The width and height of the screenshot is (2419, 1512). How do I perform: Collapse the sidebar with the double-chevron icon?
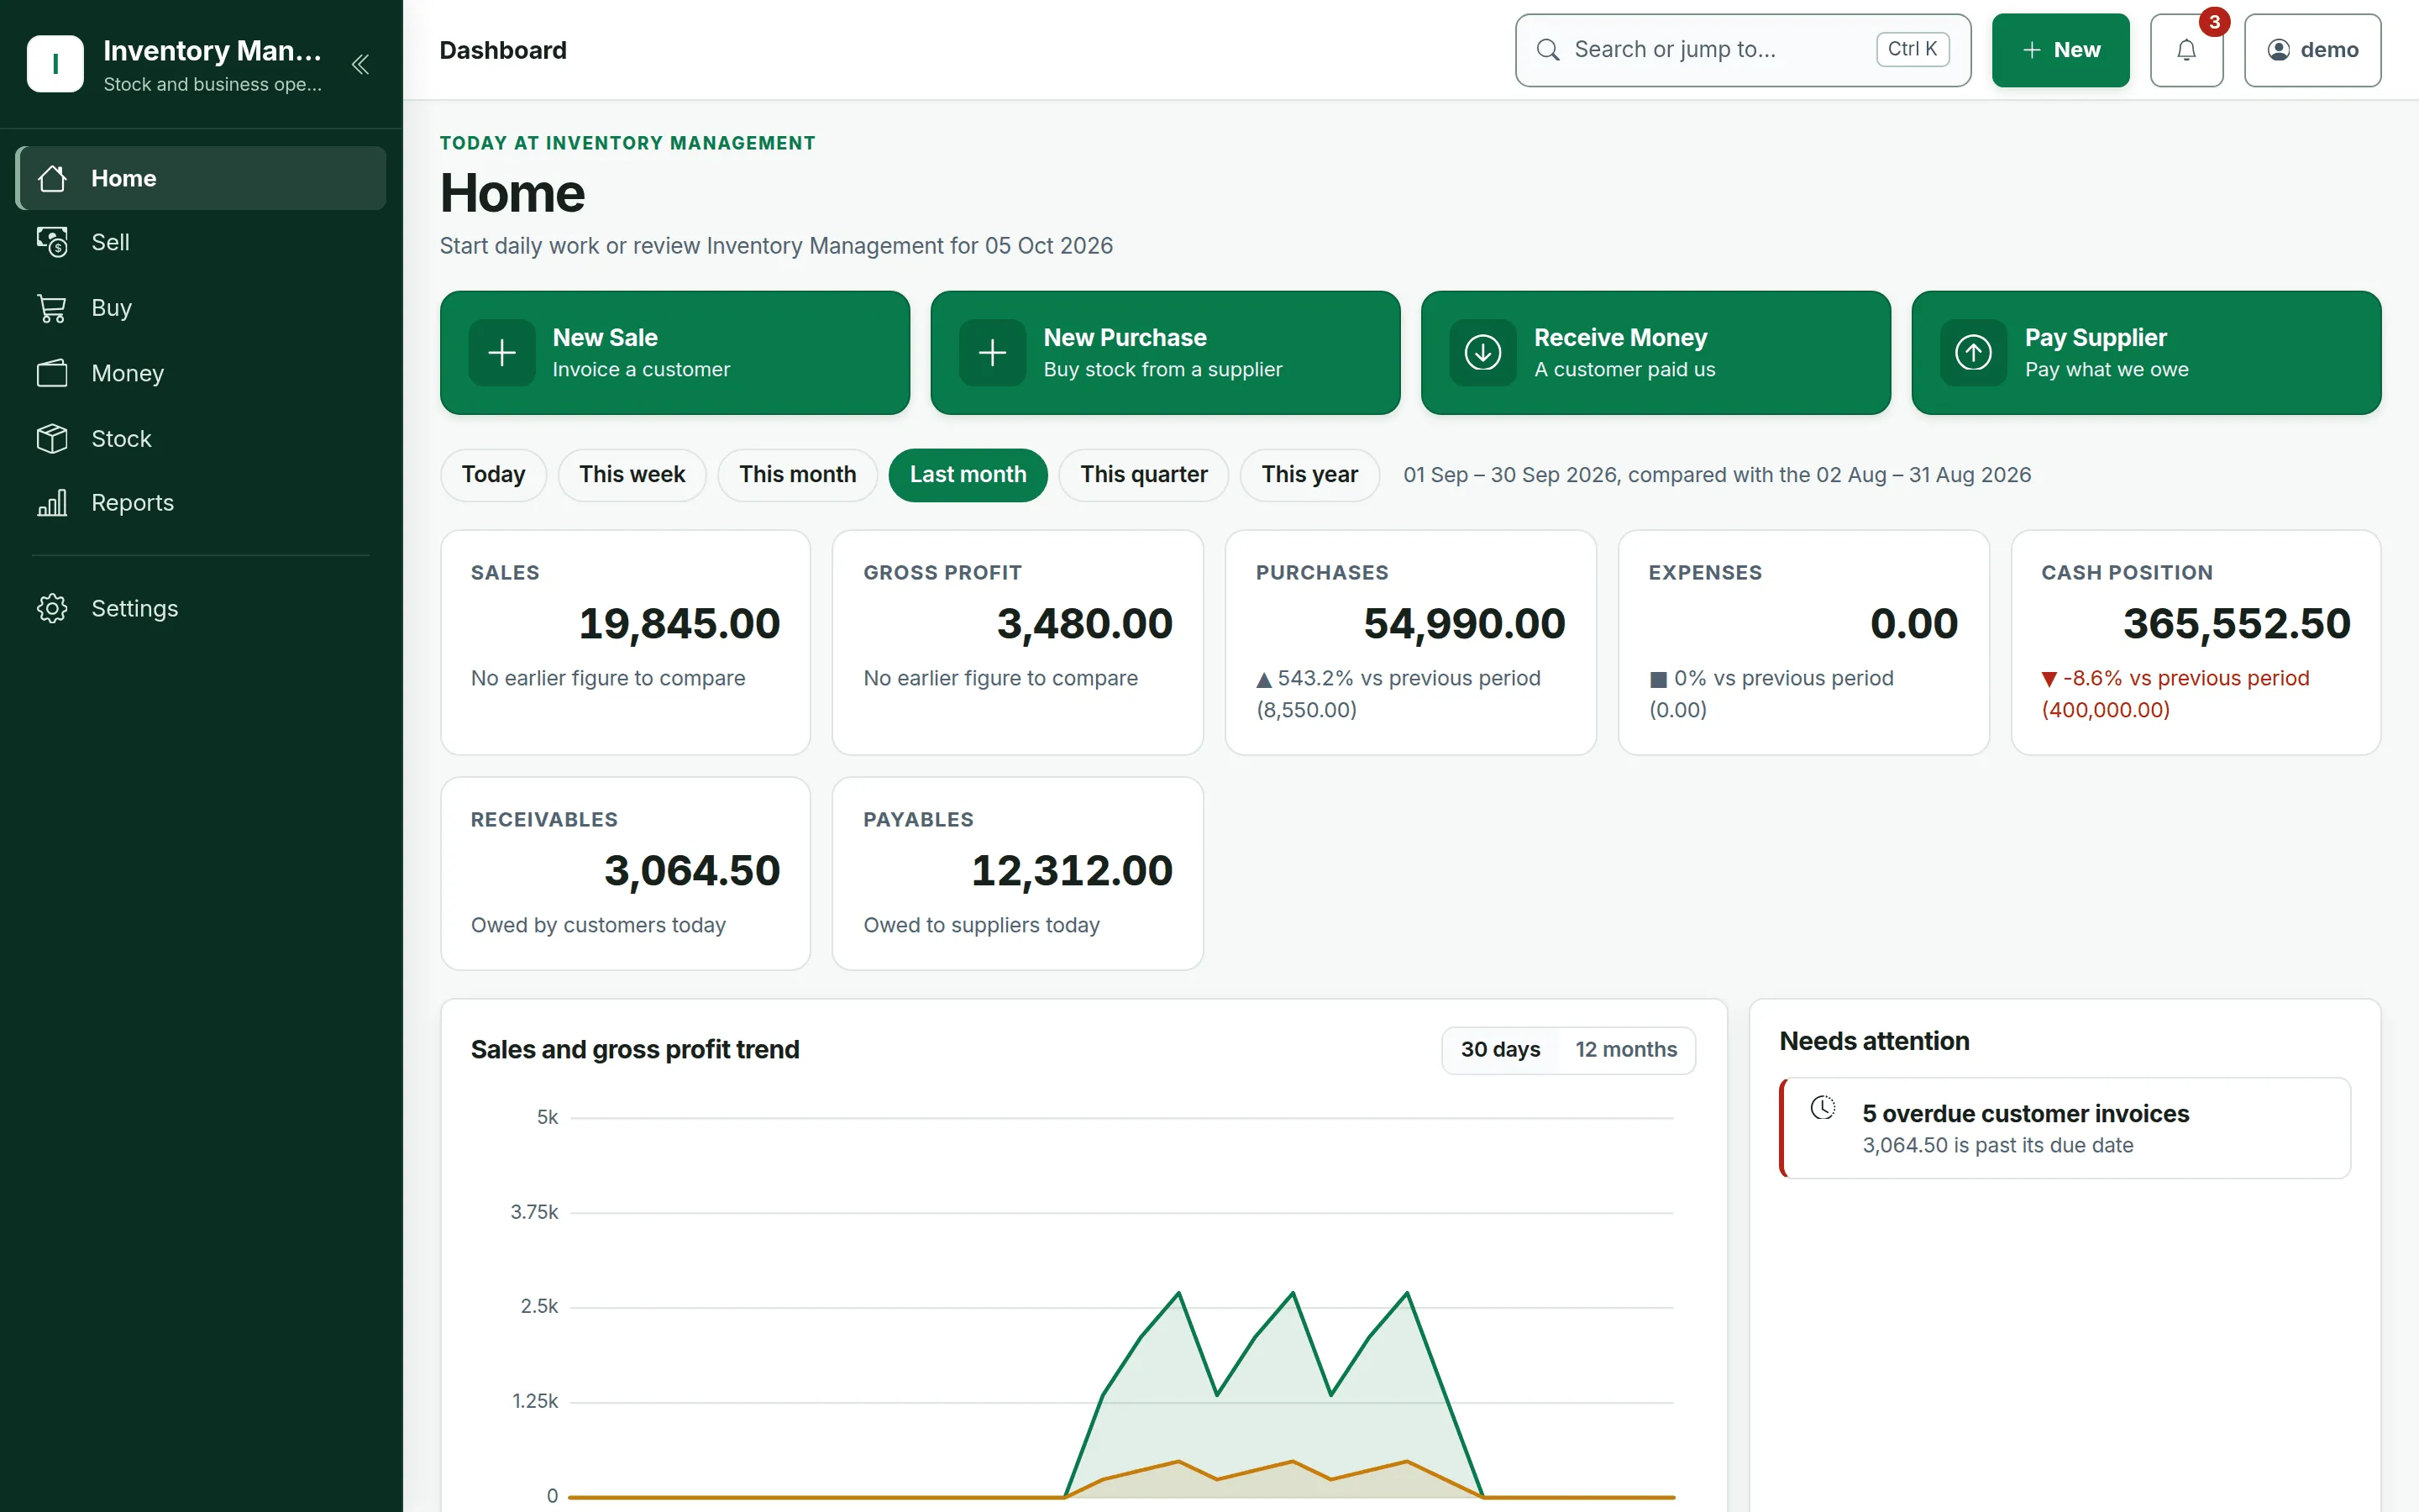pos(361,65)
